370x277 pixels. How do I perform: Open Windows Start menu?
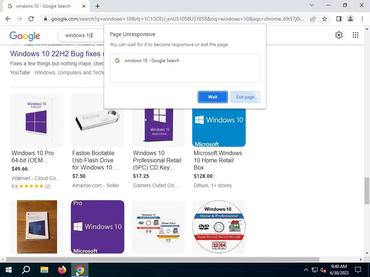coord(9,270)
